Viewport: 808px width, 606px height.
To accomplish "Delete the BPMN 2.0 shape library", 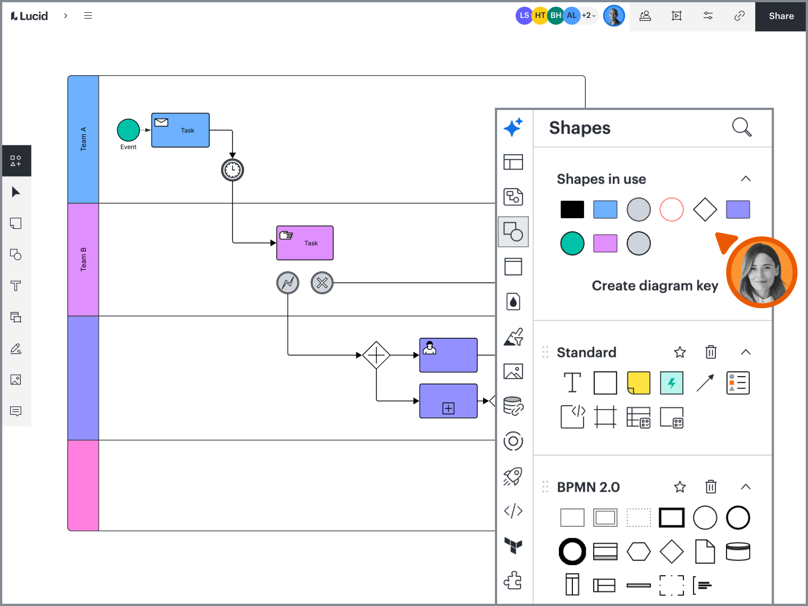I will pos(711,486).
